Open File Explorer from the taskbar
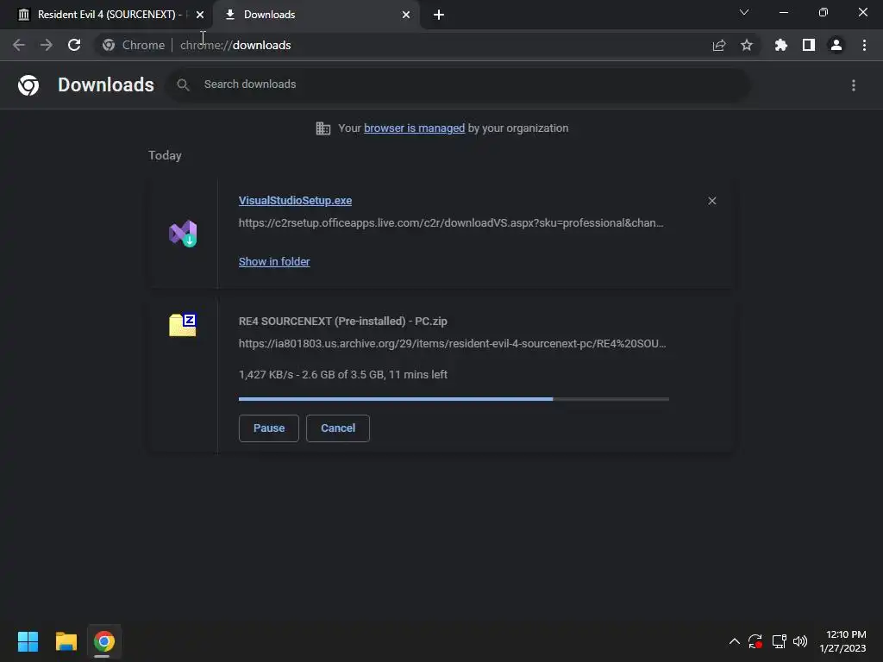The image size is (883, 662). point(66,641)
